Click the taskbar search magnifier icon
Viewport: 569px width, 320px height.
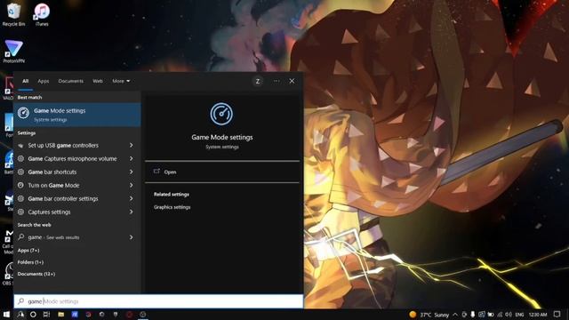click(x=20, y=314)
